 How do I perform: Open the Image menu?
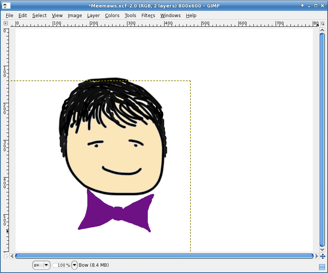[75, 16]
